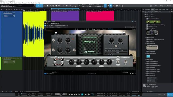Click the Fast Forward button in transport
Viewport: 173px width, 97px height.
click(x=75, y=94)
